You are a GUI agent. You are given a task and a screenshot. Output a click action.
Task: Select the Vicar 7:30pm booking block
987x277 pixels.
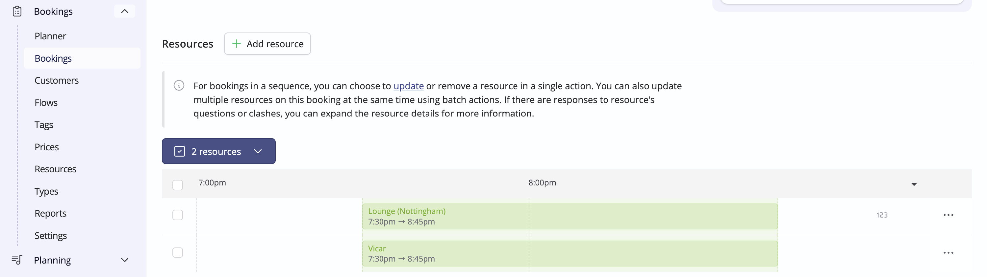570,253
